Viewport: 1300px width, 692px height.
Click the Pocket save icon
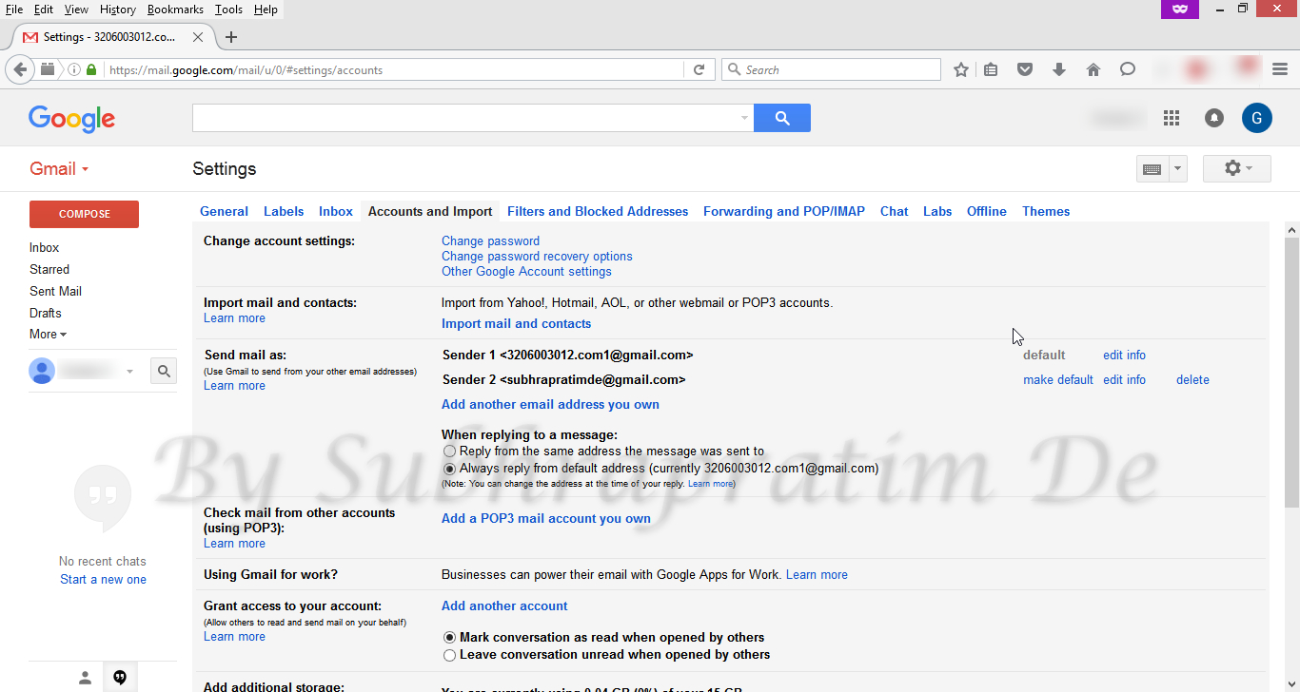(x=1025, y=69)
